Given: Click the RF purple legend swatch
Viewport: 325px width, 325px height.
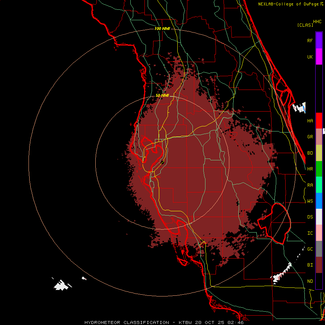Looking at the screenshot, I should (319, 40).
